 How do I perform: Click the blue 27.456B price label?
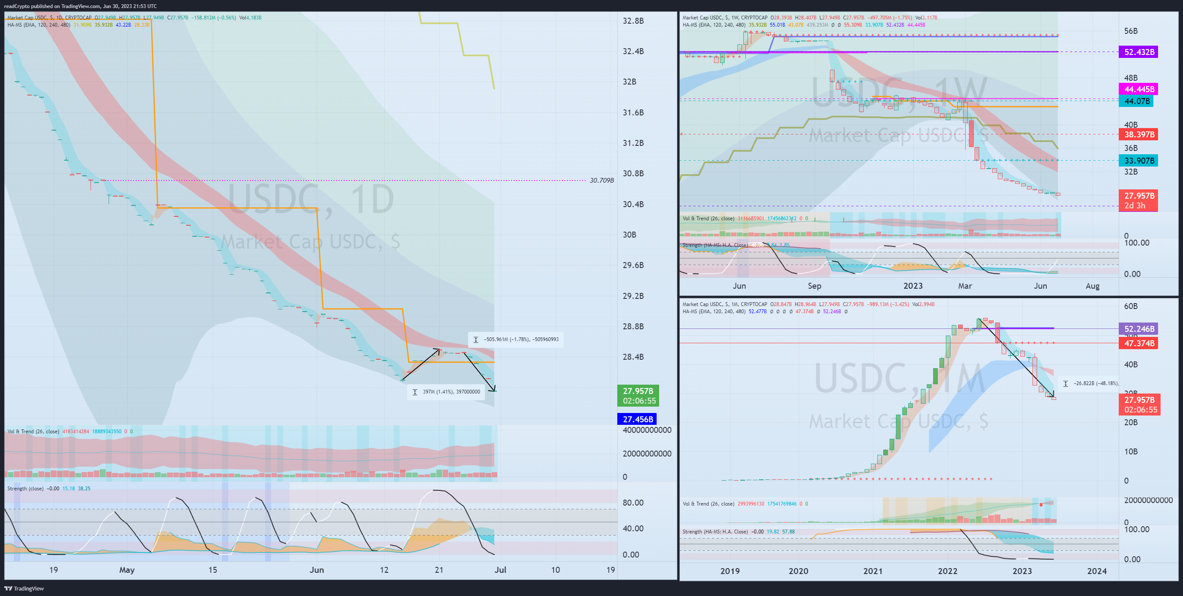click(637, 419)
